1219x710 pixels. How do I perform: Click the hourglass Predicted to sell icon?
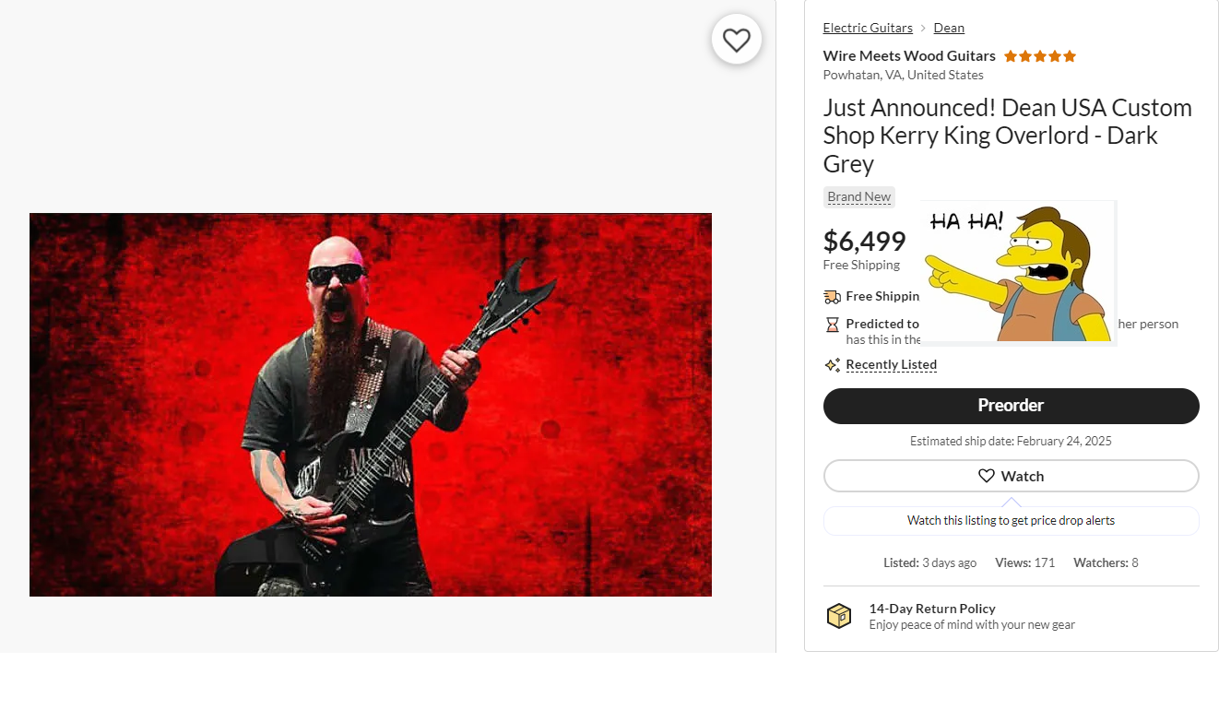(832, 325)
